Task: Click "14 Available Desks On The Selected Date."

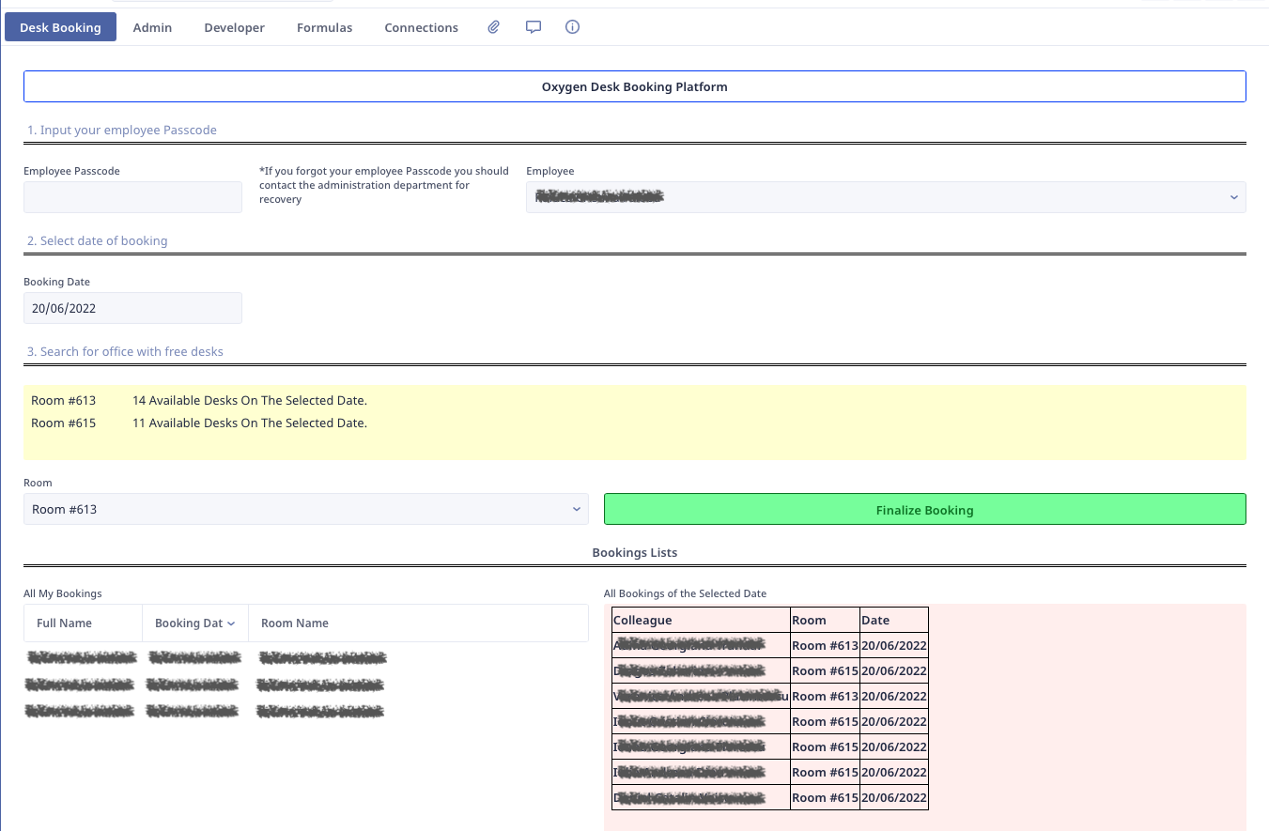Action: pos(250,400)
